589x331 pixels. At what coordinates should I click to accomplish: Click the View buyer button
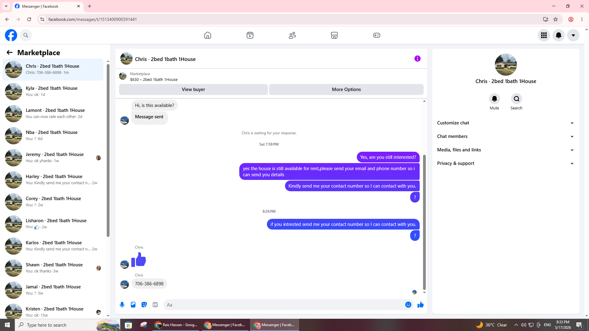click(193, 89)
